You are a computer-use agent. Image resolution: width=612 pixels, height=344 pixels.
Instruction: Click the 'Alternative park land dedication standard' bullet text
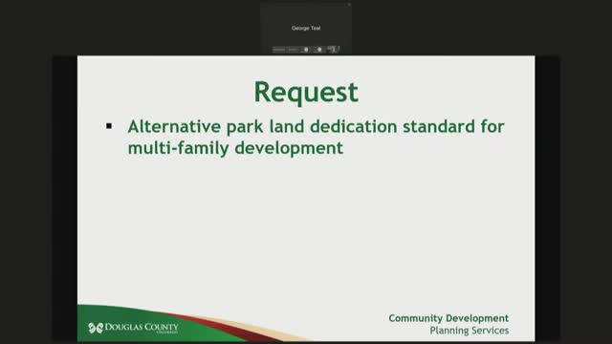coord(316,137)
